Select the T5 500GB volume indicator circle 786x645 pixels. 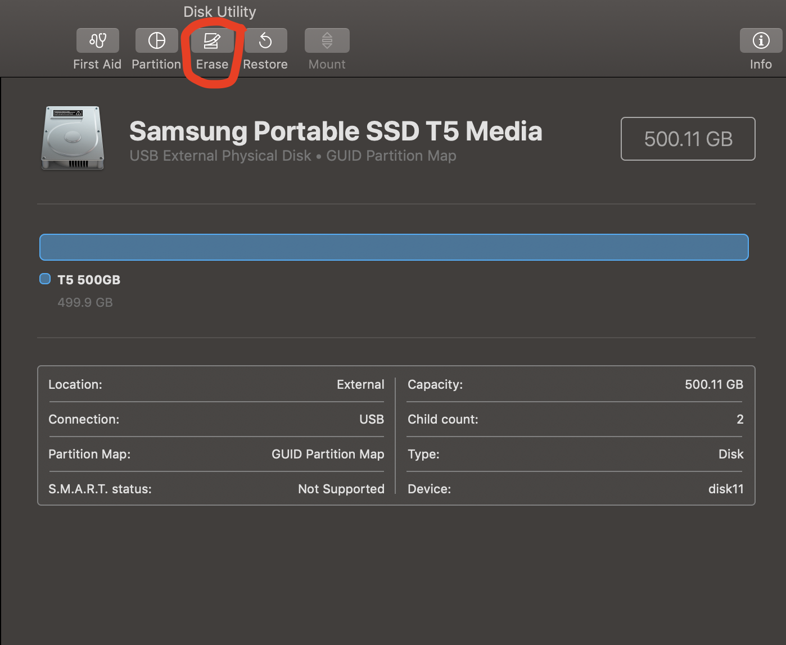44,279
